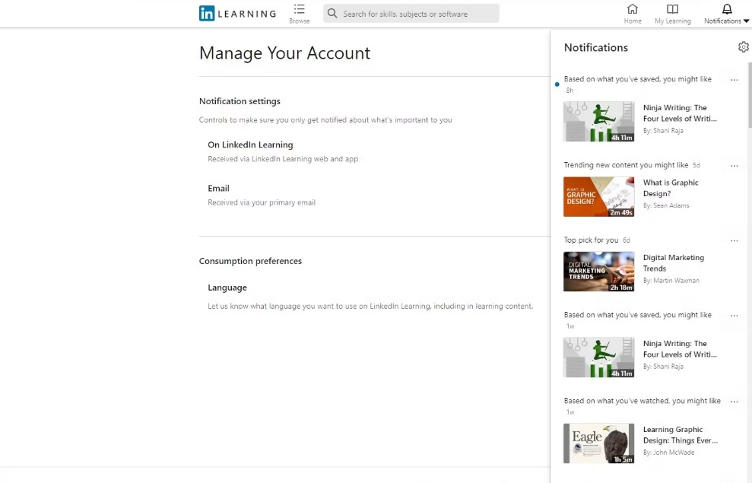Open notification settings gear icon
The image size is (752, 483).
[744, 47]
